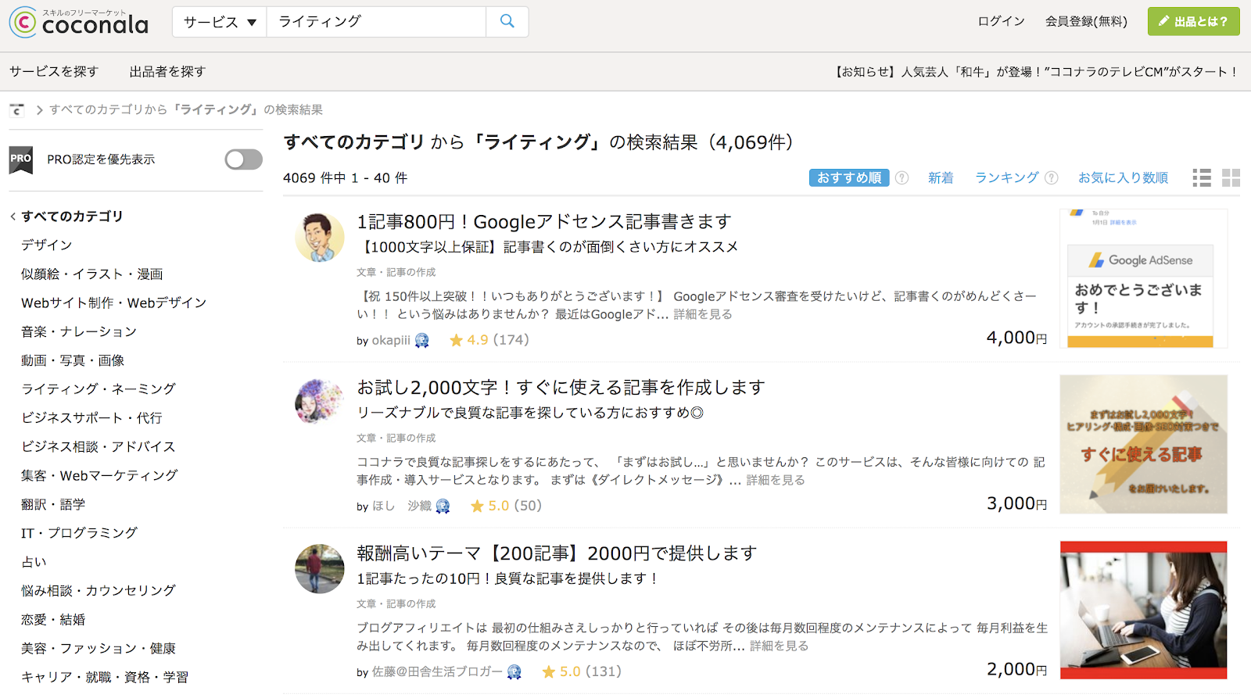Click the 4,000円 price
Image resolution: width=1251 pixels, height=698 pixels.
point(1016,338)
